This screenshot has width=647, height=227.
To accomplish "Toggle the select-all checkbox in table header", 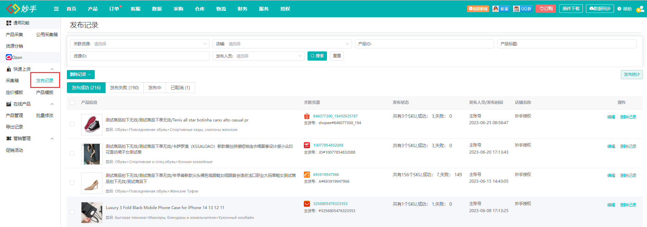I will [72, 103].
